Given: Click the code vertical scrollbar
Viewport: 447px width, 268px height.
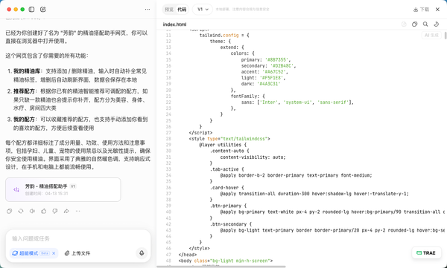Looking at the screenshot, I should pos(446,36).
